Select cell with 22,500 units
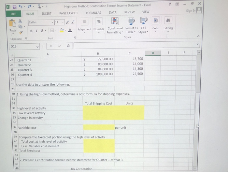The image size is (228, 172). coord(129,74)
